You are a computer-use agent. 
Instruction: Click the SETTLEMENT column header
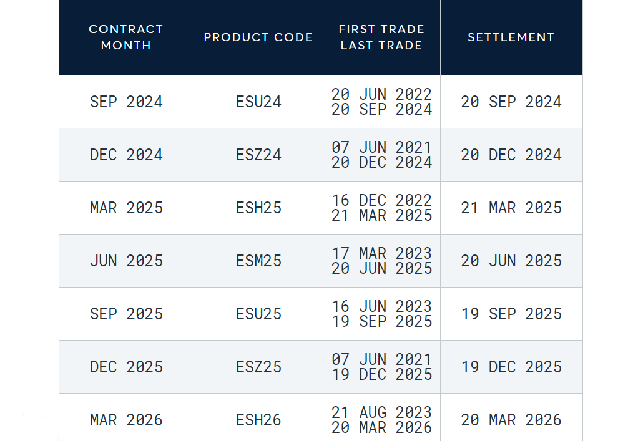511,37
